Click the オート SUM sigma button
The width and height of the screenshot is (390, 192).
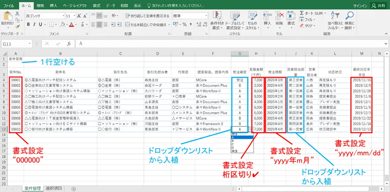coord(311,13)
